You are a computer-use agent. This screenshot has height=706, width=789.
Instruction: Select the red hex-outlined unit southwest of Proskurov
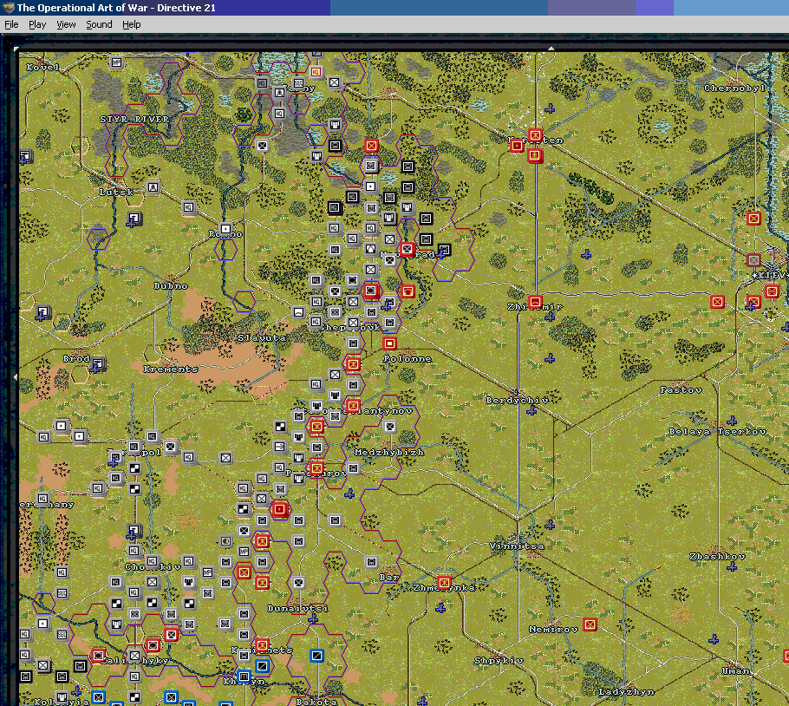click(x=280, y=510)
